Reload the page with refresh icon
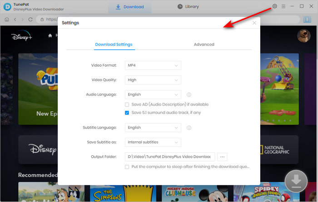This screenshot has height=202, width=318. click(30, 19)
